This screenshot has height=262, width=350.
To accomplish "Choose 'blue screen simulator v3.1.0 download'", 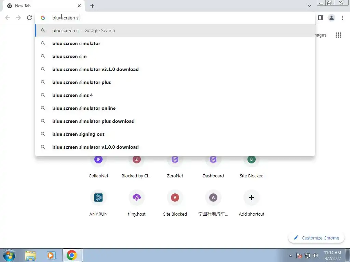I will pyautogui.click(x=175, y=69).
